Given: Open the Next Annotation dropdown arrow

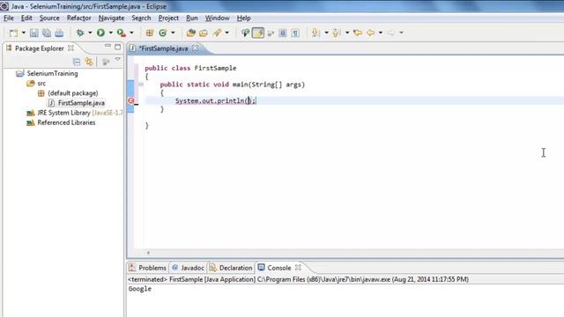Looking at the screenshot, I should point(326,33).
